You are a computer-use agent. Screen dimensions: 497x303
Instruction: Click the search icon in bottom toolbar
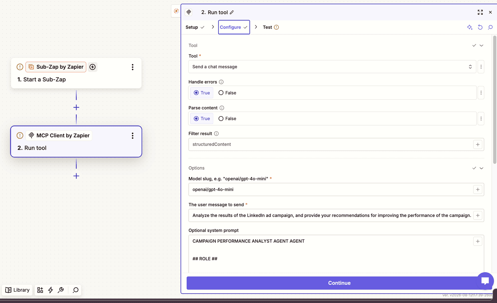point(76,290)
